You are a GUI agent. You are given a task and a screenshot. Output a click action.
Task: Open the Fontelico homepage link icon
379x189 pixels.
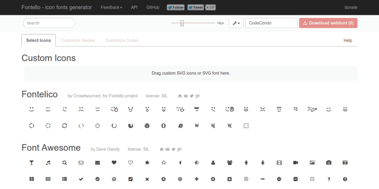180,96
